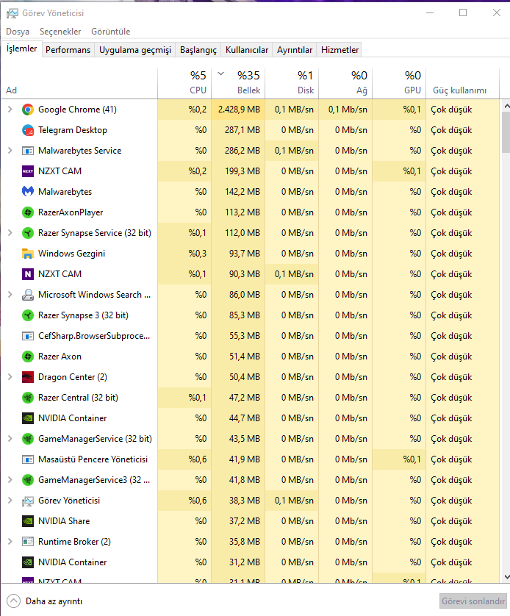The width and height of the screenshot is (510, 616).
Task: Click the Dragon Center icon
Action: [x=28, y=377]
